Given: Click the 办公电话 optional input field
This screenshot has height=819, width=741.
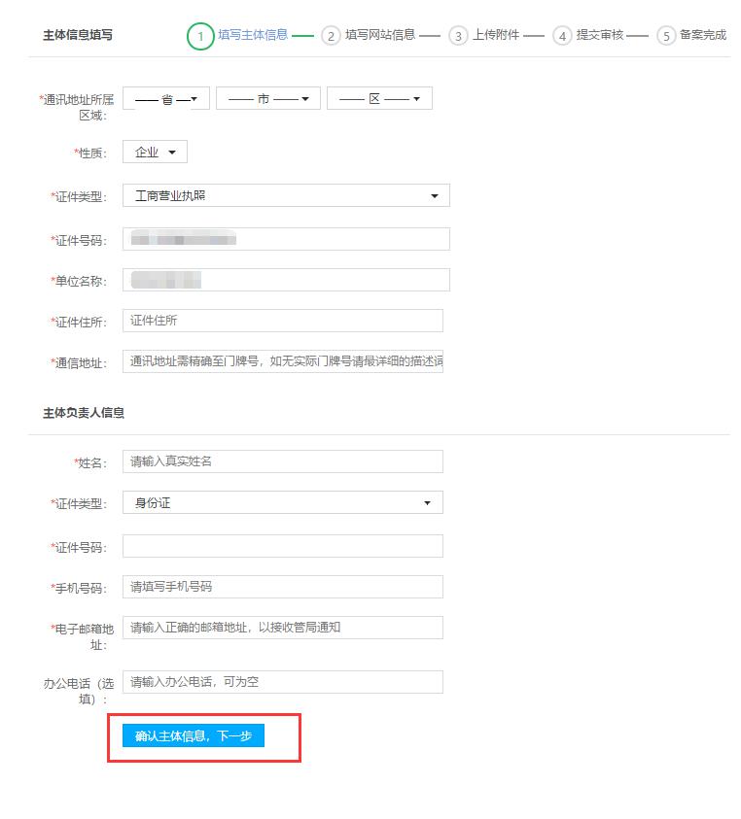Looking at the screenshot, I should click(x=283, y=682).
